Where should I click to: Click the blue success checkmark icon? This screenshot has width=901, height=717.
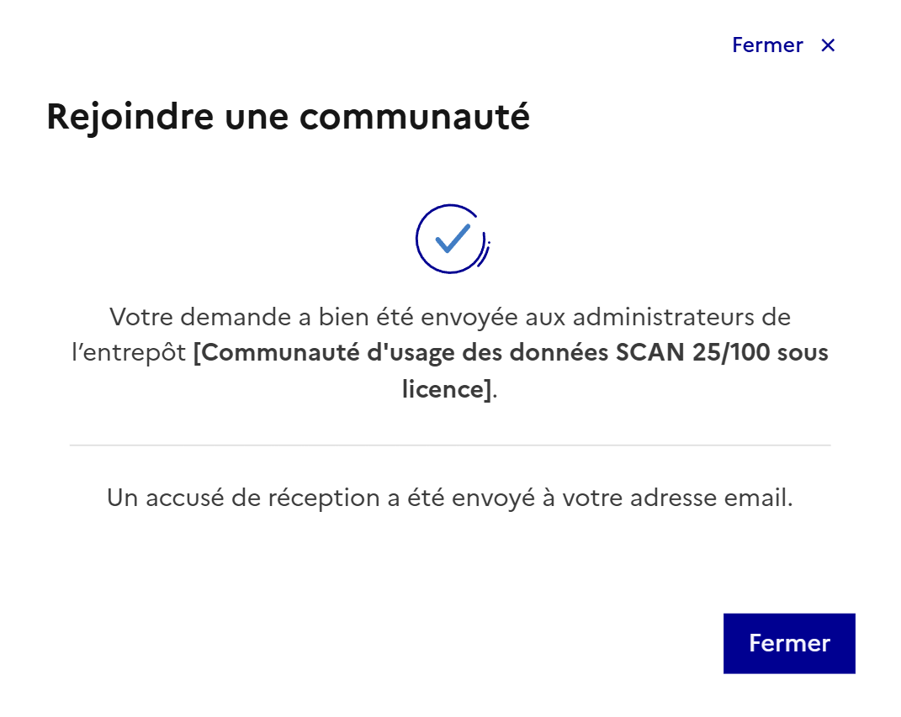(x=452, y=240)
